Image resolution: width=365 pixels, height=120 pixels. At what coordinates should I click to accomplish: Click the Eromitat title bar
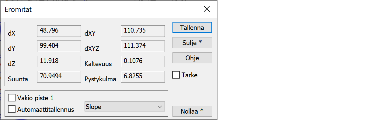point(100,9)
